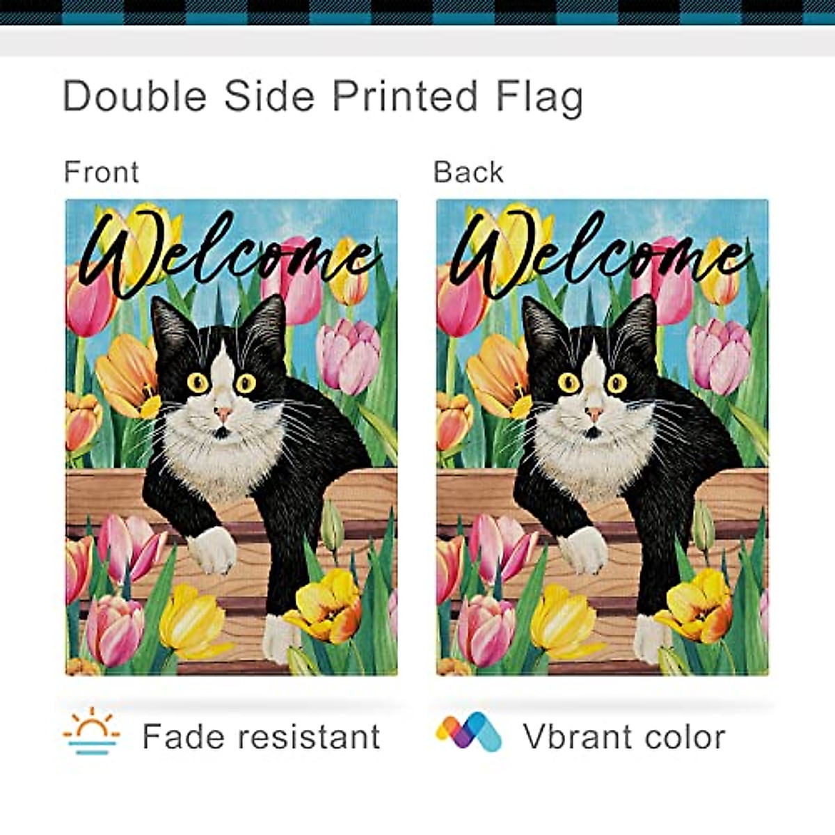Click the Front label text
This screenshot has height=835, width=835.
pyautogui.click(x=101, y=172)
